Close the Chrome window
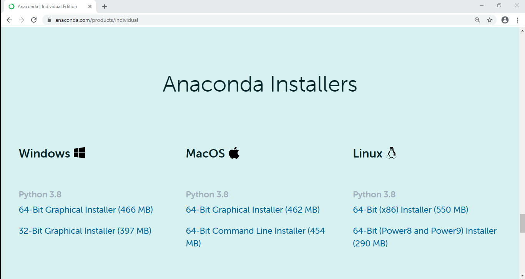The height and width of the screenshot is (279, 525). coord(517,5)
